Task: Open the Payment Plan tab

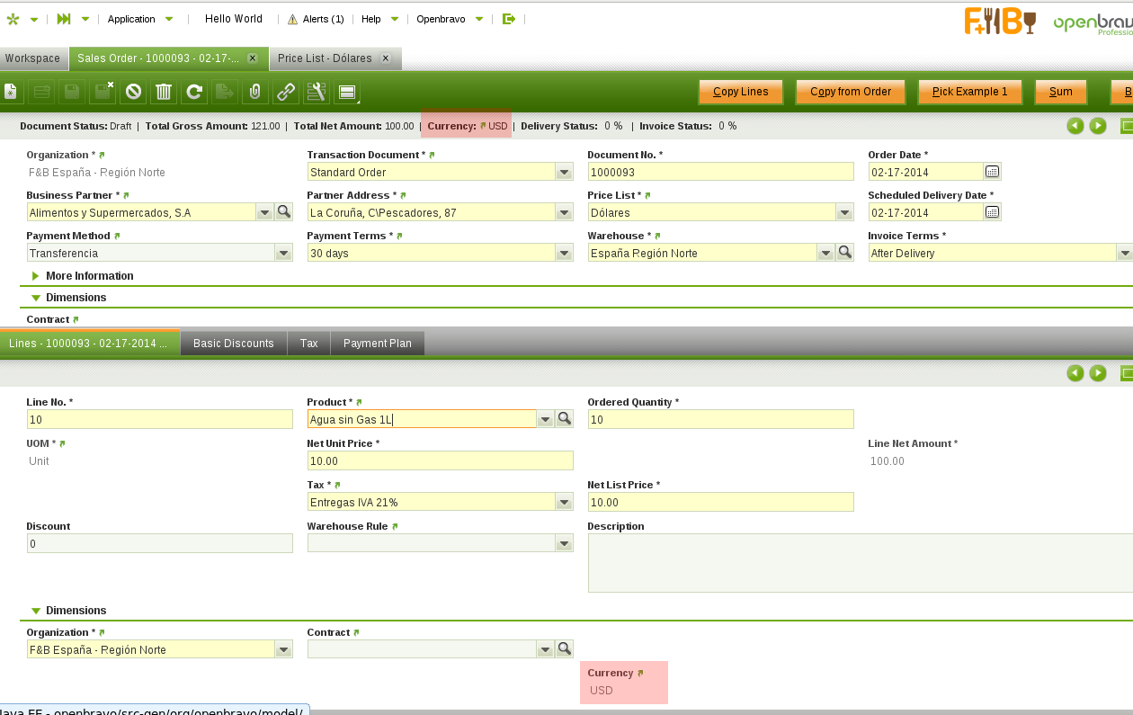Action: [x=377, y=344]
